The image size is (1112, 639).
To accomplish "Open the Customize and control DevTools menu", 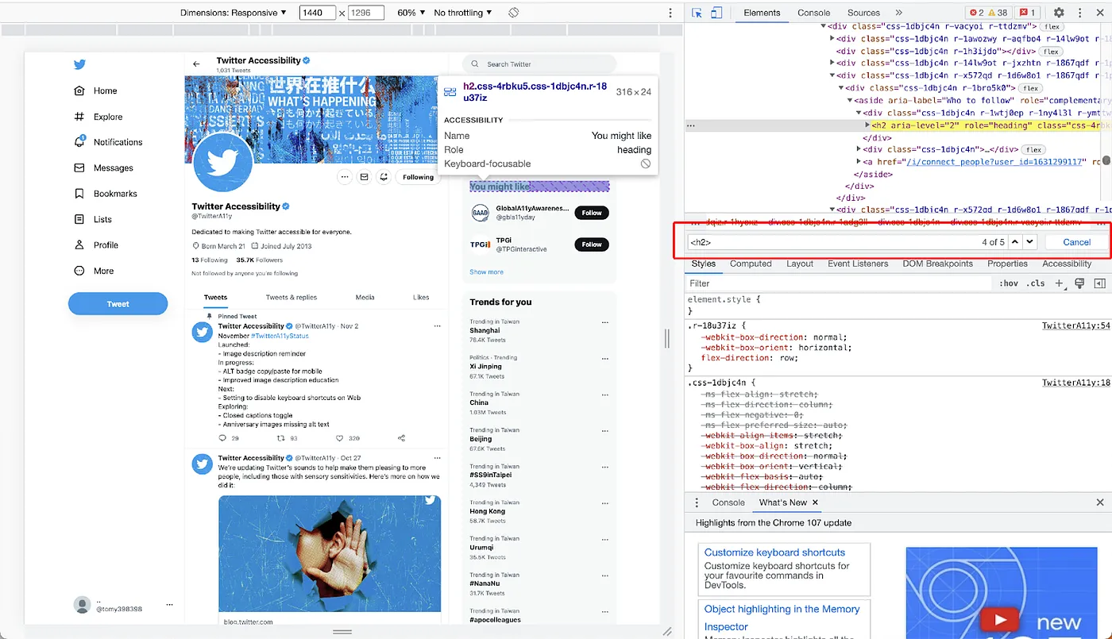I will tap(1079, 13).
